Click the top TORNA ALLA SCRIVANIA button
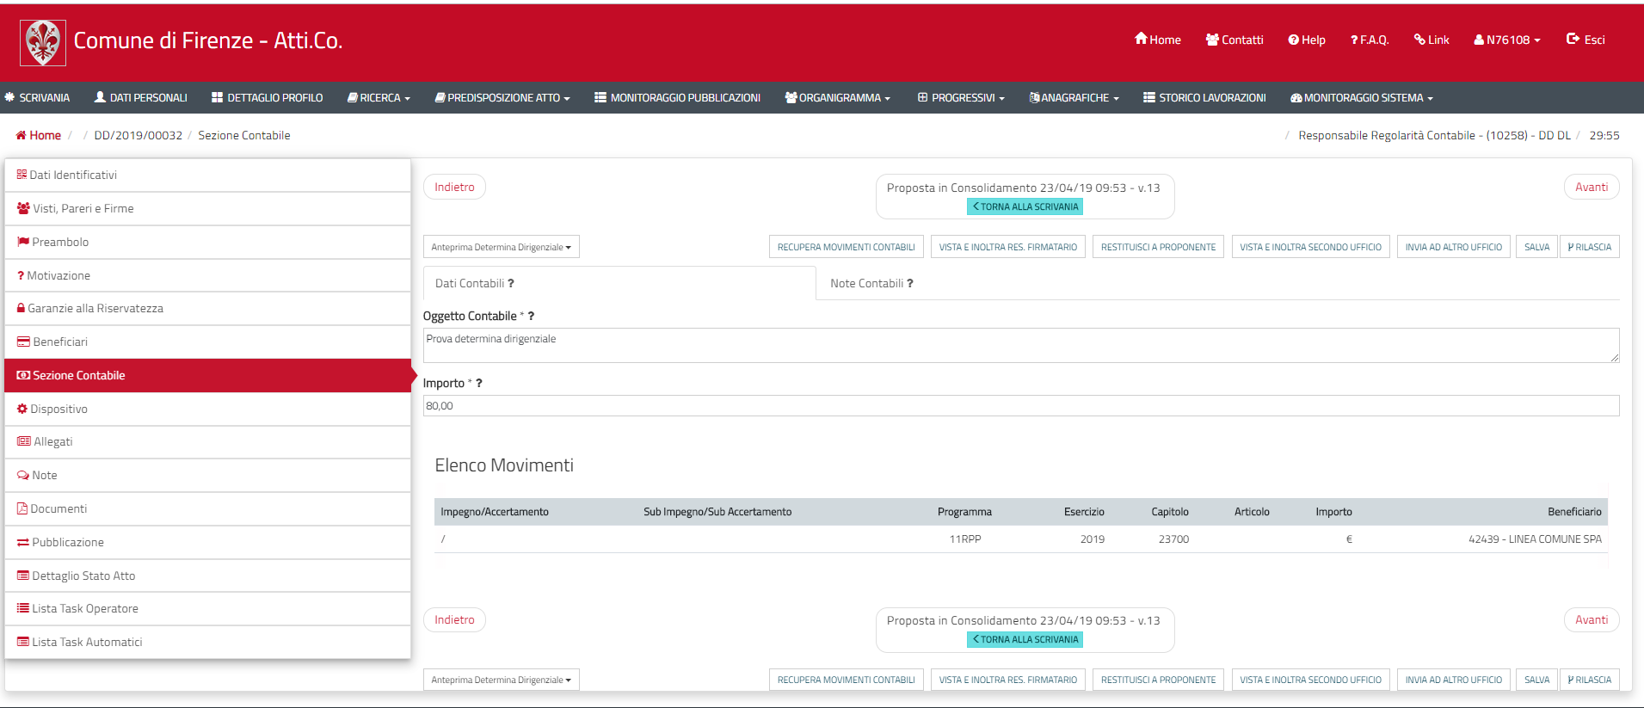This screenshot has height=708, width=1644. (x=1025, y=206)
